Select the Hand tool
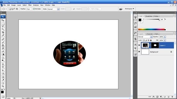Image resolution: width=177 pixels, height=99 pixels. click(x=3, y=83)
